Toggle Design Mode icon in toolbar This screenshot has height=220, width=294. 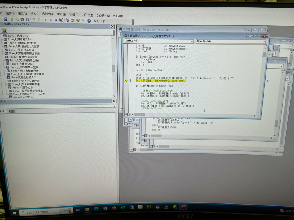(x=61, y=20)
